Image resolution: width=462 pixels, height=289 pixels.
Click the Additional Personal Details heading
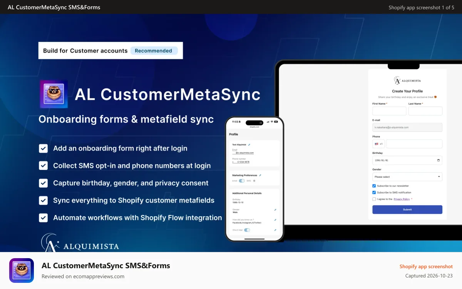pyautogui.click(x=247, y=193)
